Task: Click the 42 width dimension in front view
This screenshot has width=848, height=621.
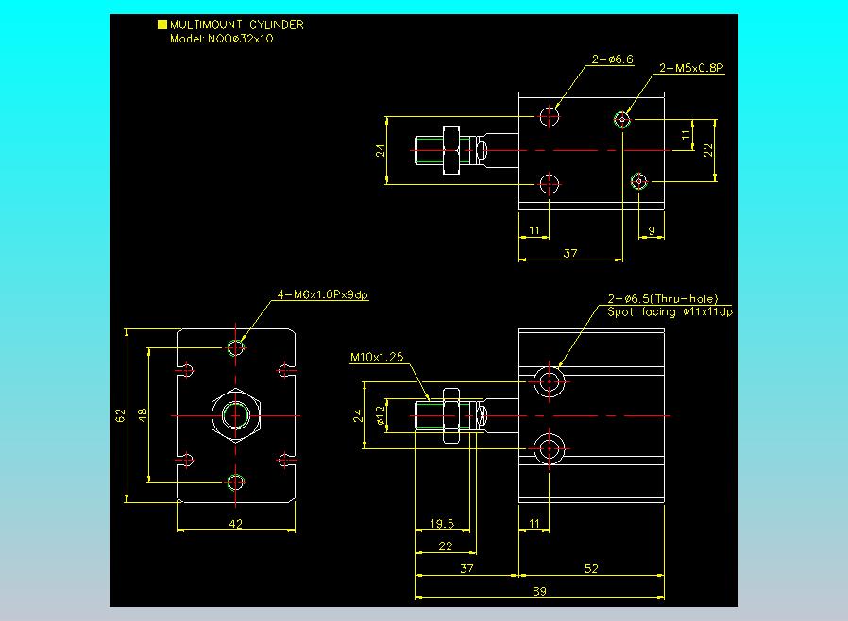Action: pyautogui.click(x=236, y=524)
